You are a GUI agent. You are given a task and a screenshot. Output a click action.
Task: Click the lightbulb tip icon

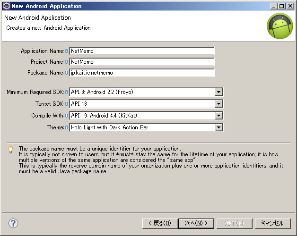pos(11,150)
